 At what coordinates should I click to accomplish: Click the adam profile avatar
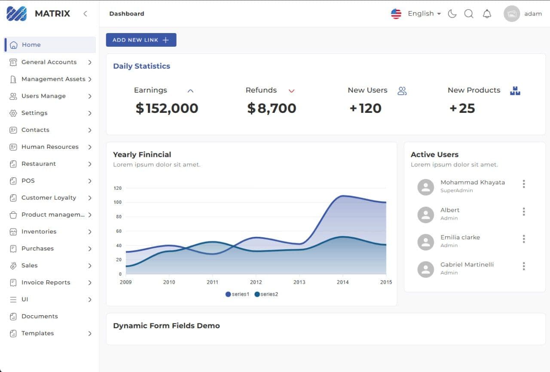[511, 14]
